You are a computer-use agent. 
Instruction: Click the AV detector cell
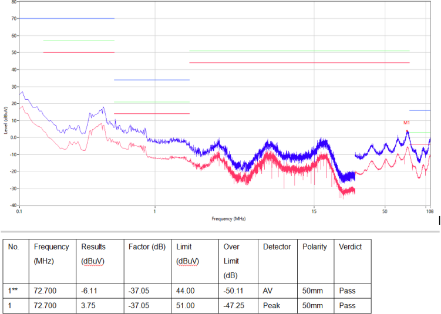(268, 291)
